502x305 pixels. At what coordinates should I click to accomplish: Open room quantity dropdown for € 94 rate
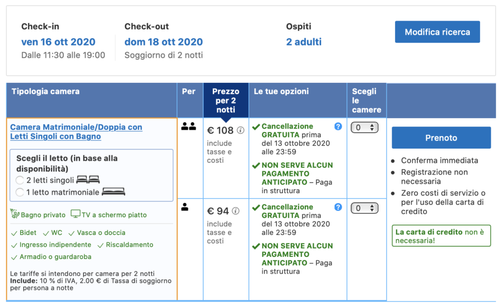point(364,208)
